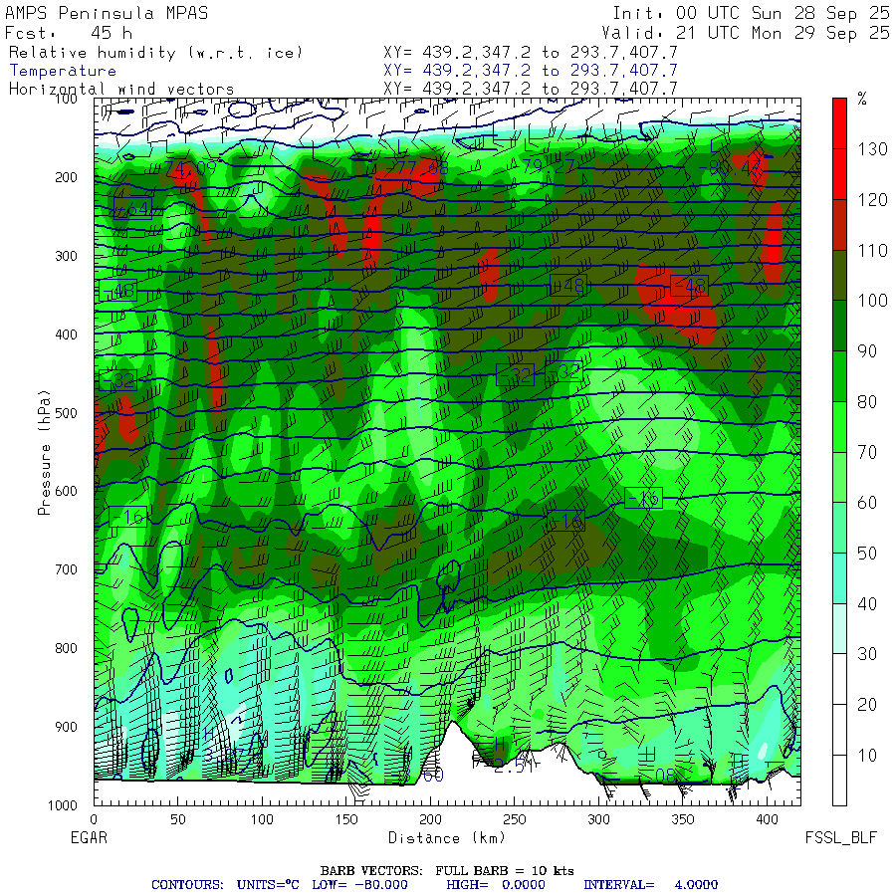Image resolution: width=896 pixels, height=896 pixels.
Task: Click the bright green 70-80% colorbar segment
Action: tap(839, 426)
